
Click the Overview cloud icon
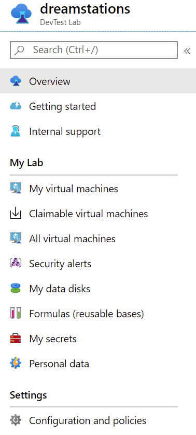coord(16,81)
